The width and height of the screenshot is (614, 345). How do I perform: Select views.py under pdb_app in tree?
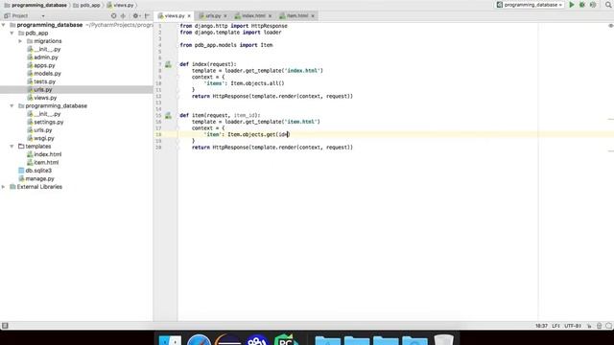click(x=42, y=98)
